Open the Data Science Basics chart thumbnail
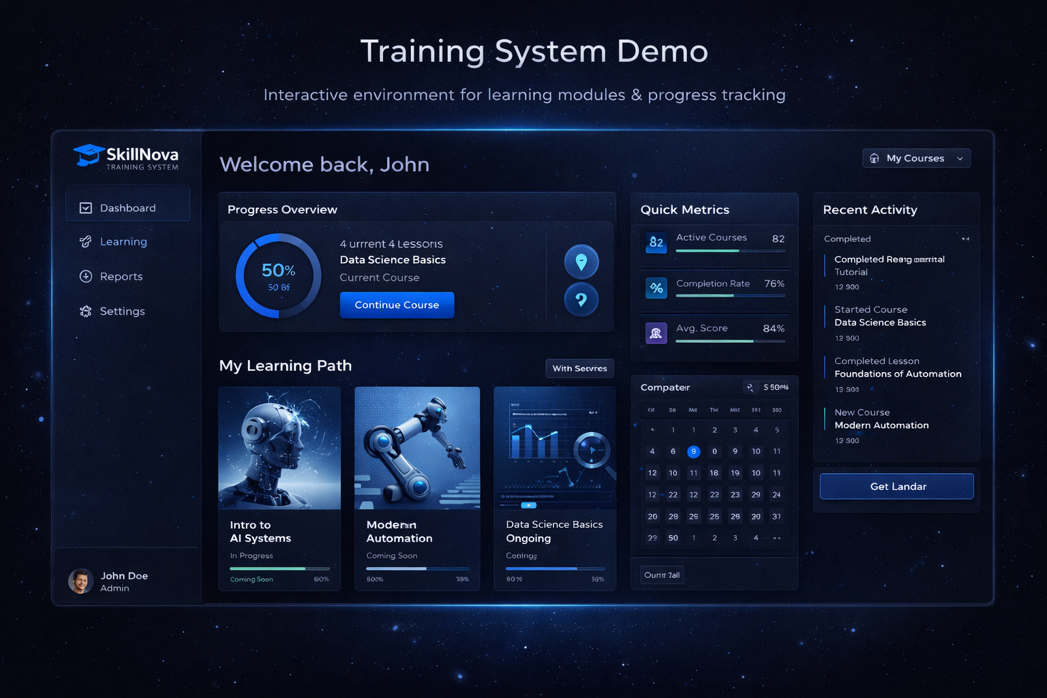 [x=555, y=449]
